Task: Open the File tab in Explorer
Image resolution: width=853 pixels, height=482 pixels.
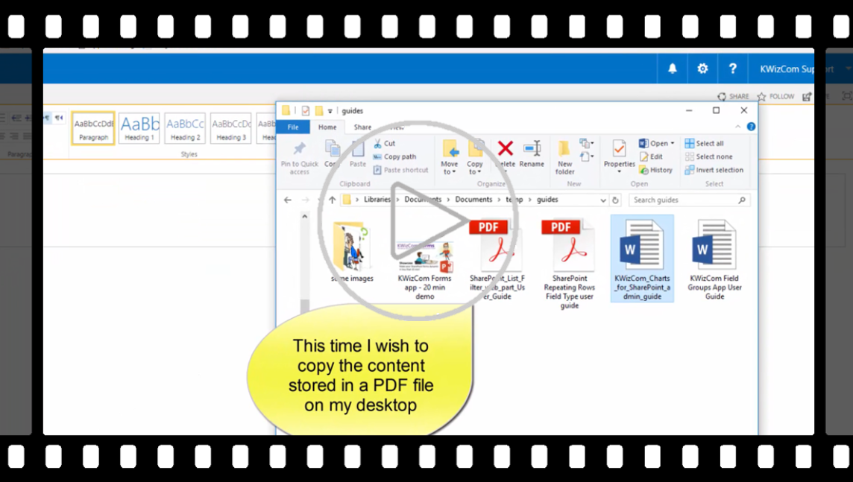Action: click(293, 127)
